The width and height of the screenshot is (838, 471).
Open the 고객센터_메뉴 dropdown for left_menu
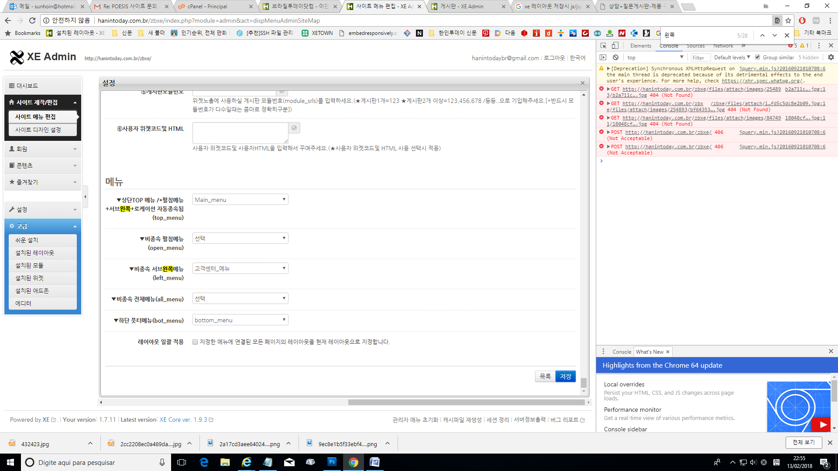(x=240, y=268)
